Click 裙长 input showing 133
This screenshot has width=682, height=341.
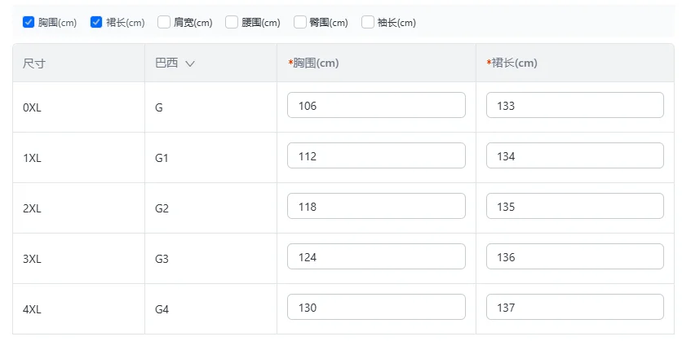[x=574, y=106]
